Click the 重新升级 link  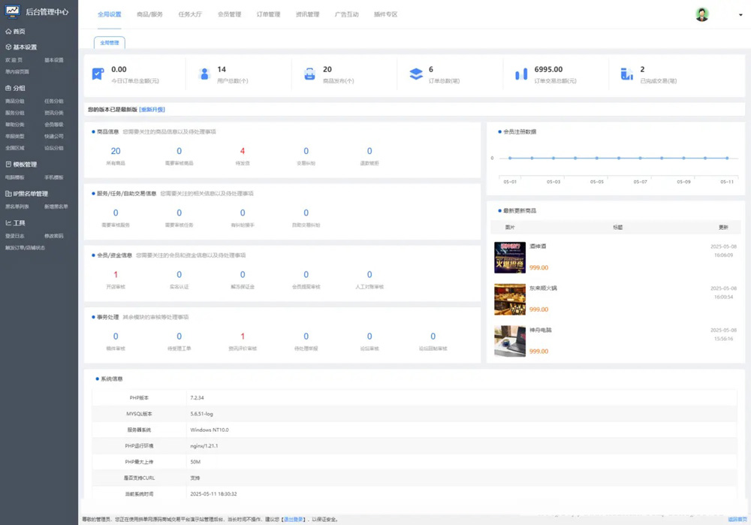click(152, 110)
